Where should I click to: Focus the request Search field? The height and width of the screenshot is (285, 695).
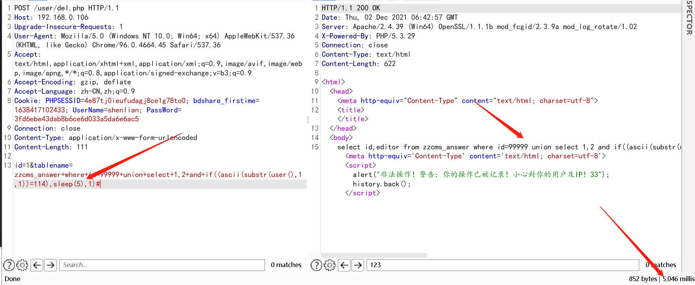coord(162,265)
